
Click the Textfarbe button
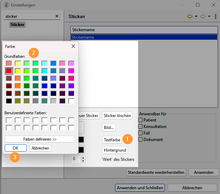[x=112, y=140]
